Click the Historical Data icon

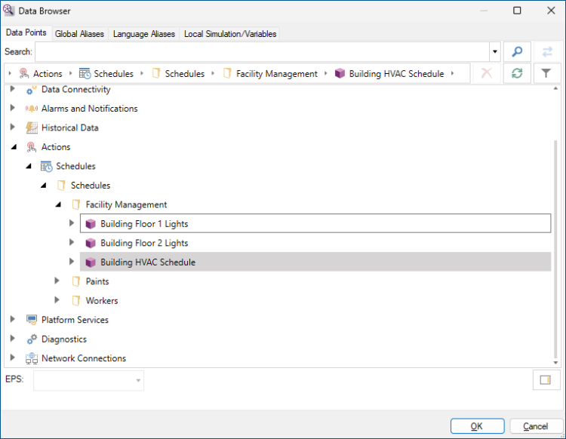tap(31, 128)
